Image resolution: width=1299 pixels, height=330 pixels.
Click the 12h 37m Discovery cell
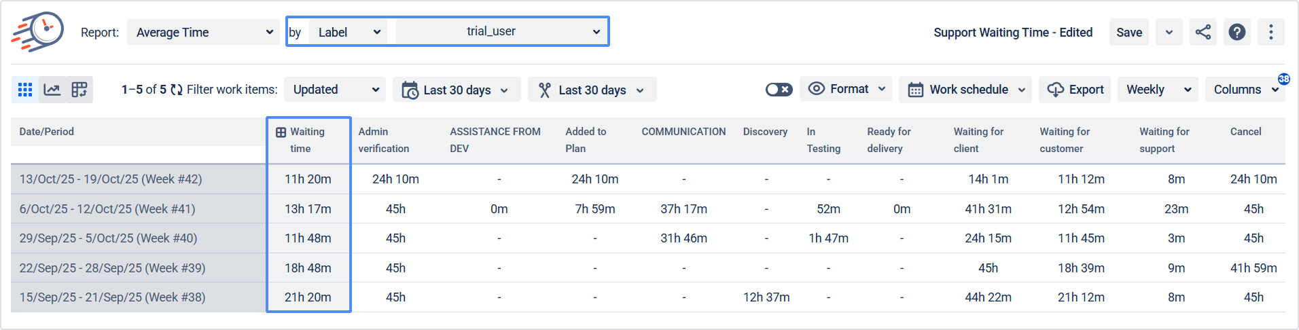tap(766, 297)
